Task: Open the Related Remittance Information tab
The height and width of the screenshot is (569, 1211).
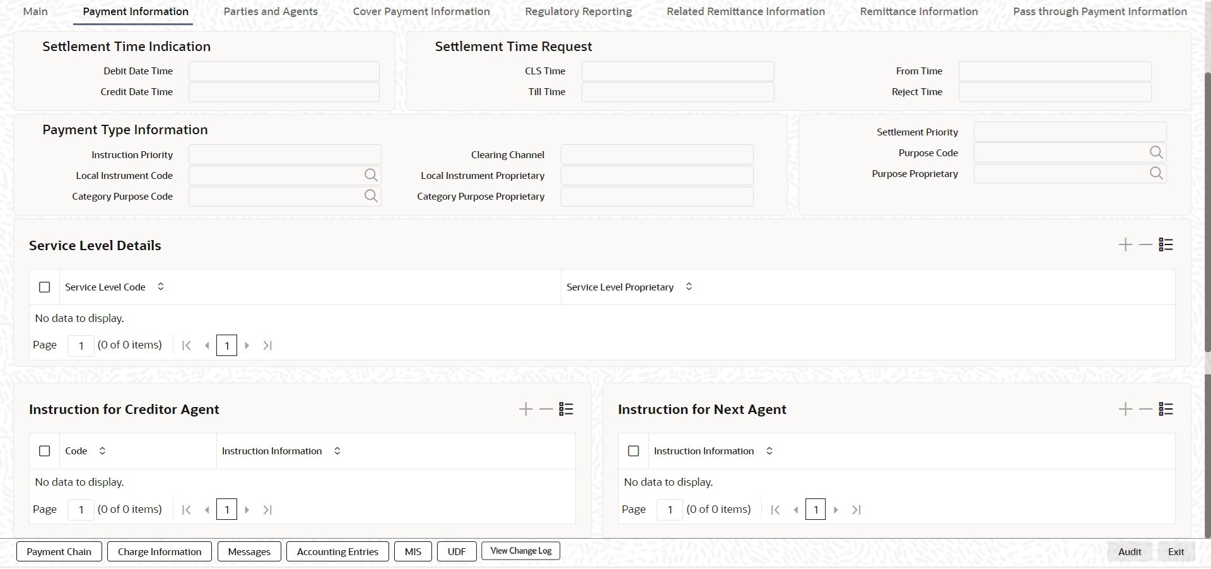Action: 746,11
